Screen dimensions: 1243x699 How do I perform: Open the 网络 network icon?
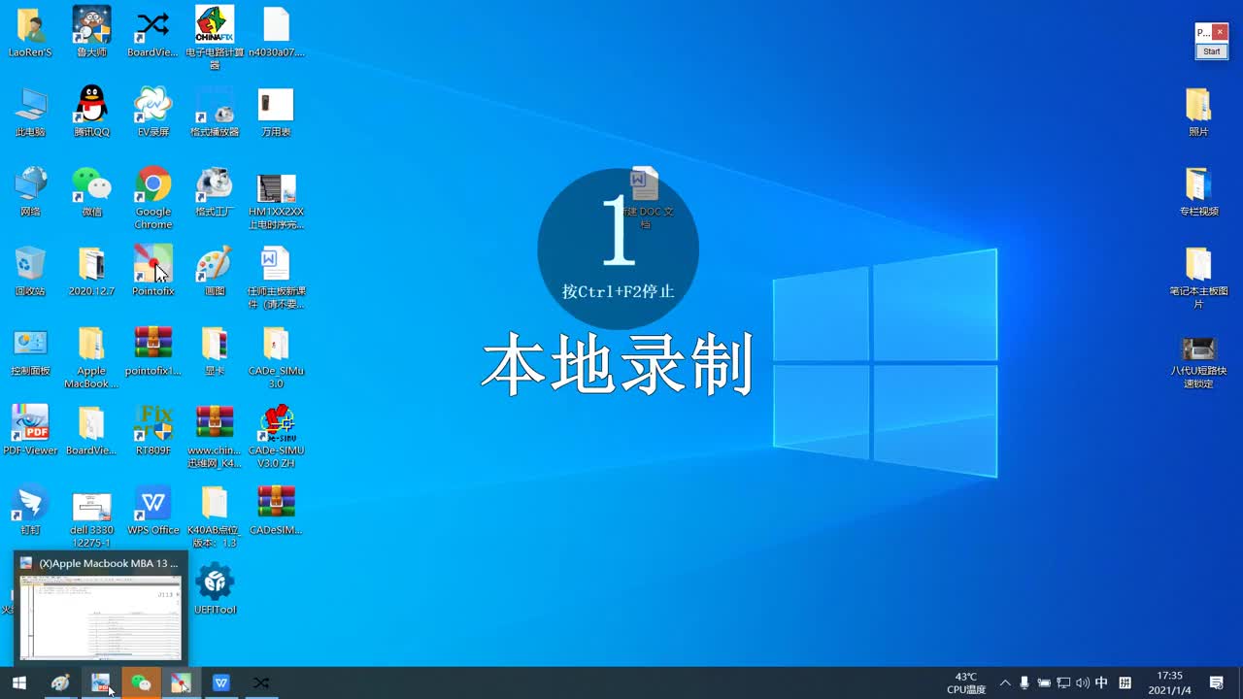(x=30, y=191)
